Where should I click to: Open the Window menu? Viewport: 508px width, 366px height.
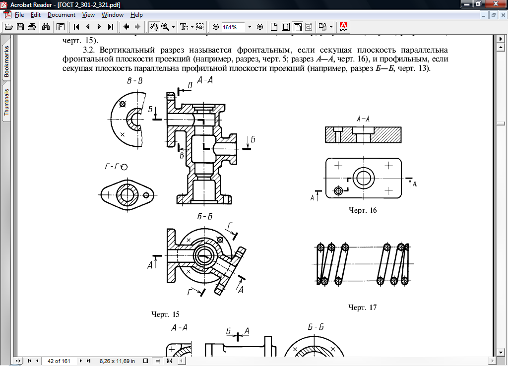point(113,15)
